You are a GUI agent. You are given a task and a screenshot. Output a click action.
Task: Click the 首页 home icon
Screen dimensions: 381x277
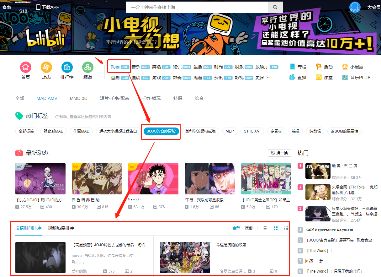(26, 67)
